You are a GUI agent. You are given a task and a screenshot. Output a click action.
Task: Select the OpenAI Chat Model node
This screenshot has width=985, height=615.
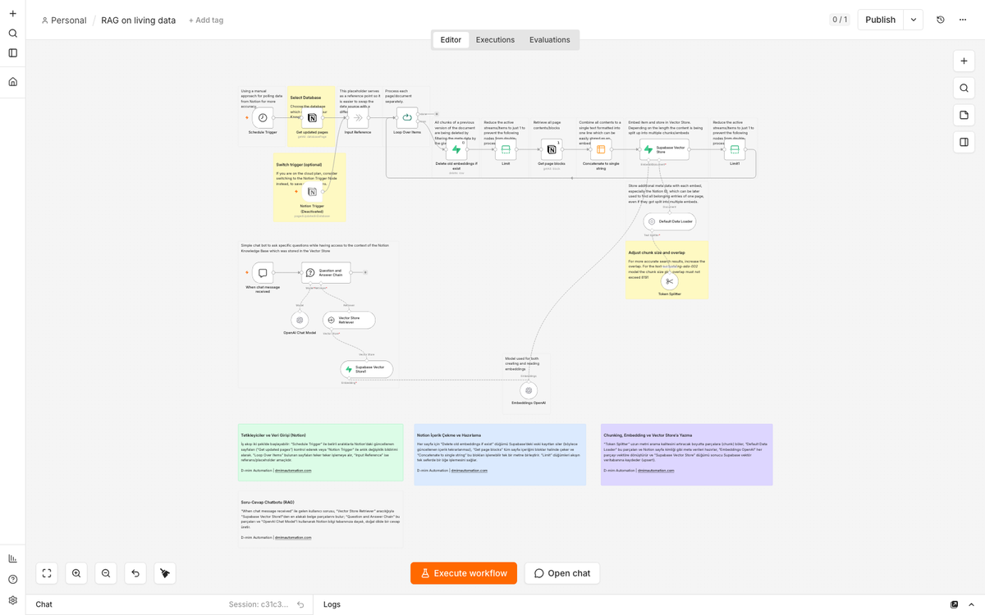300,320
